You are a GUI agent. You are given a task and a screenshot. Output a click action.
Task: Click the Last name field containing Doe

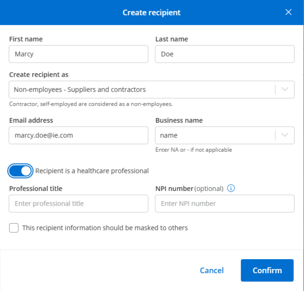(x=225, y=54)
